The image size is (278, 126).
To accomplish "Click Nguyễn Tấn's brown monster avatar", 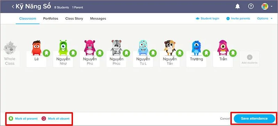I will pos(170,48).
